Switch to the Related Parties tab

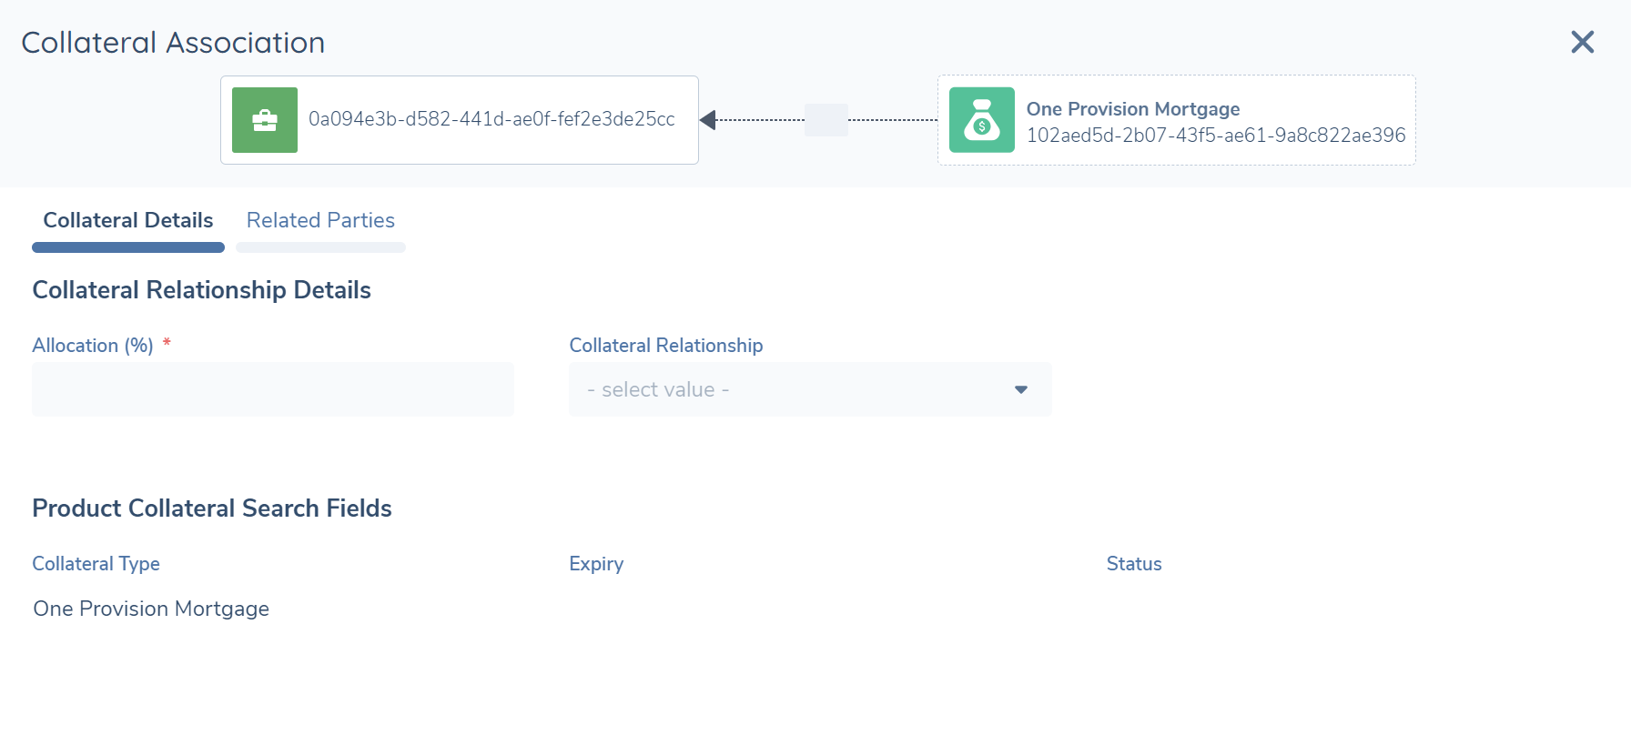(x=320, y=221)
